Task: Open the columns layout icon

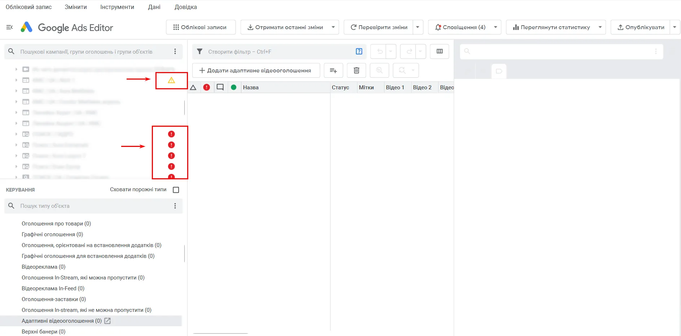Action: click(439, 51)
